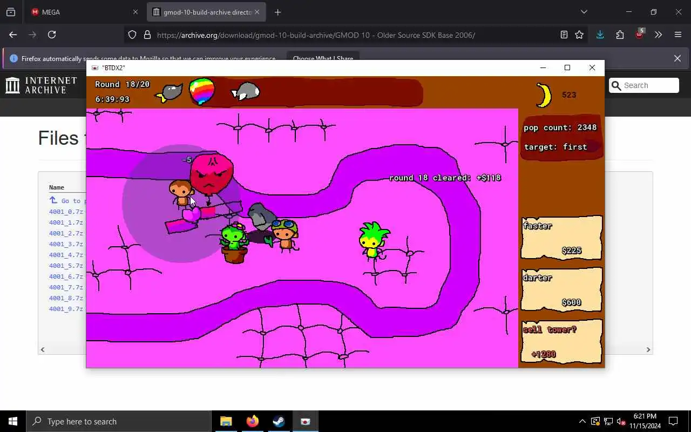Click the 6:39:93 game timer
The image size is (691, 432).
pos(112,99)
